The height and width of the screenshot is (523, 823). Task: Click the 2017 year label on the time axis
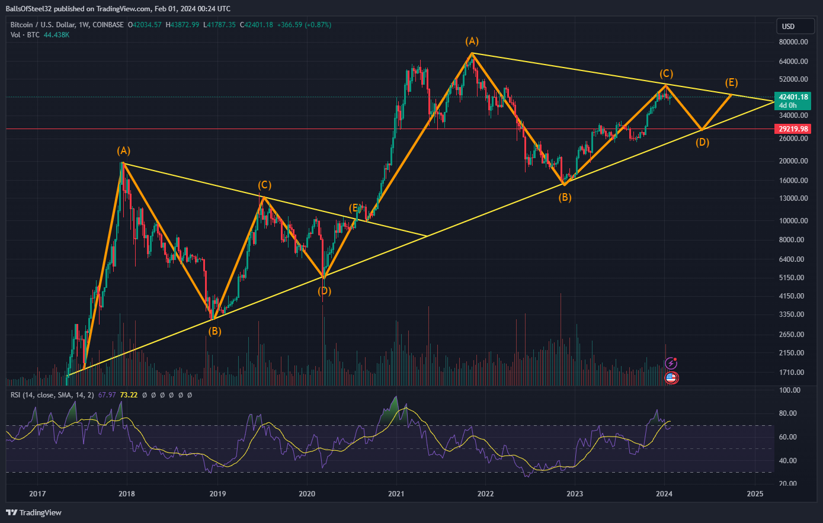click(x=37, y=493)
